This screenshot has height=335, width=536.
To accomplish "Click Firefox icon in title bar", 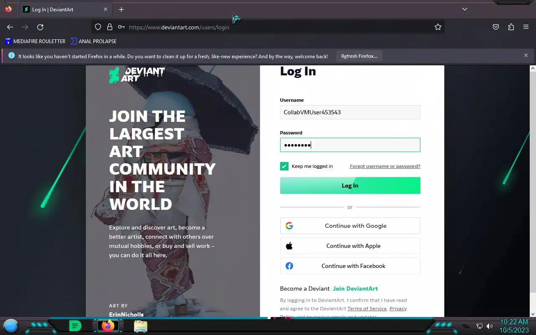I will tap(8, 9).
